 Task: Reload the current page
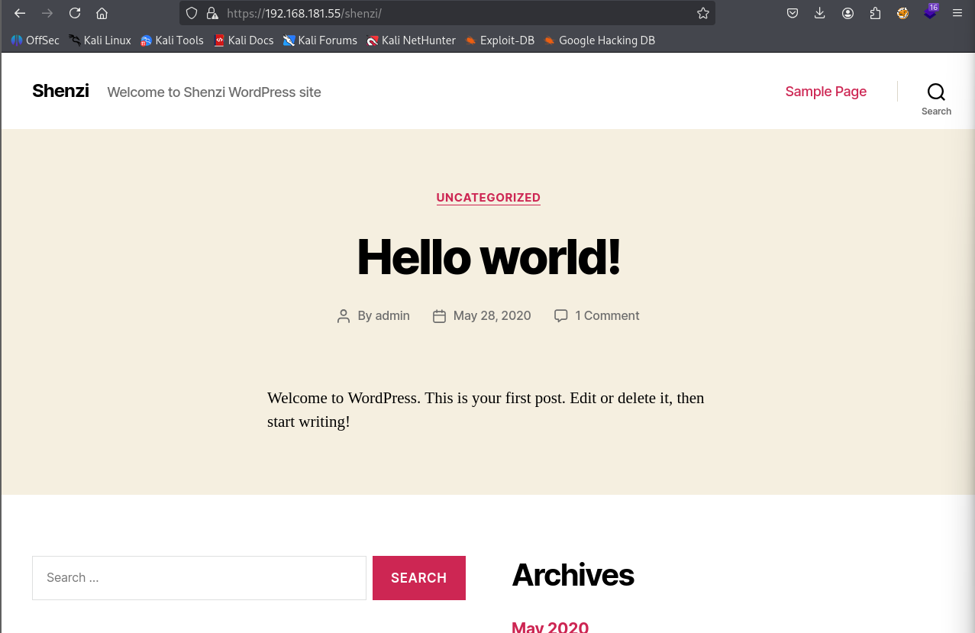[75, 13]
